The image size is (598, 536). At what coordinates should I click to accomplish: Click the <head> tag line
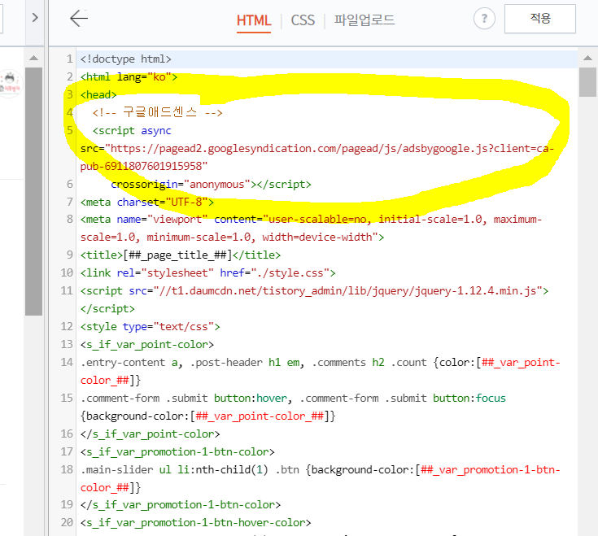pos(98,95)
